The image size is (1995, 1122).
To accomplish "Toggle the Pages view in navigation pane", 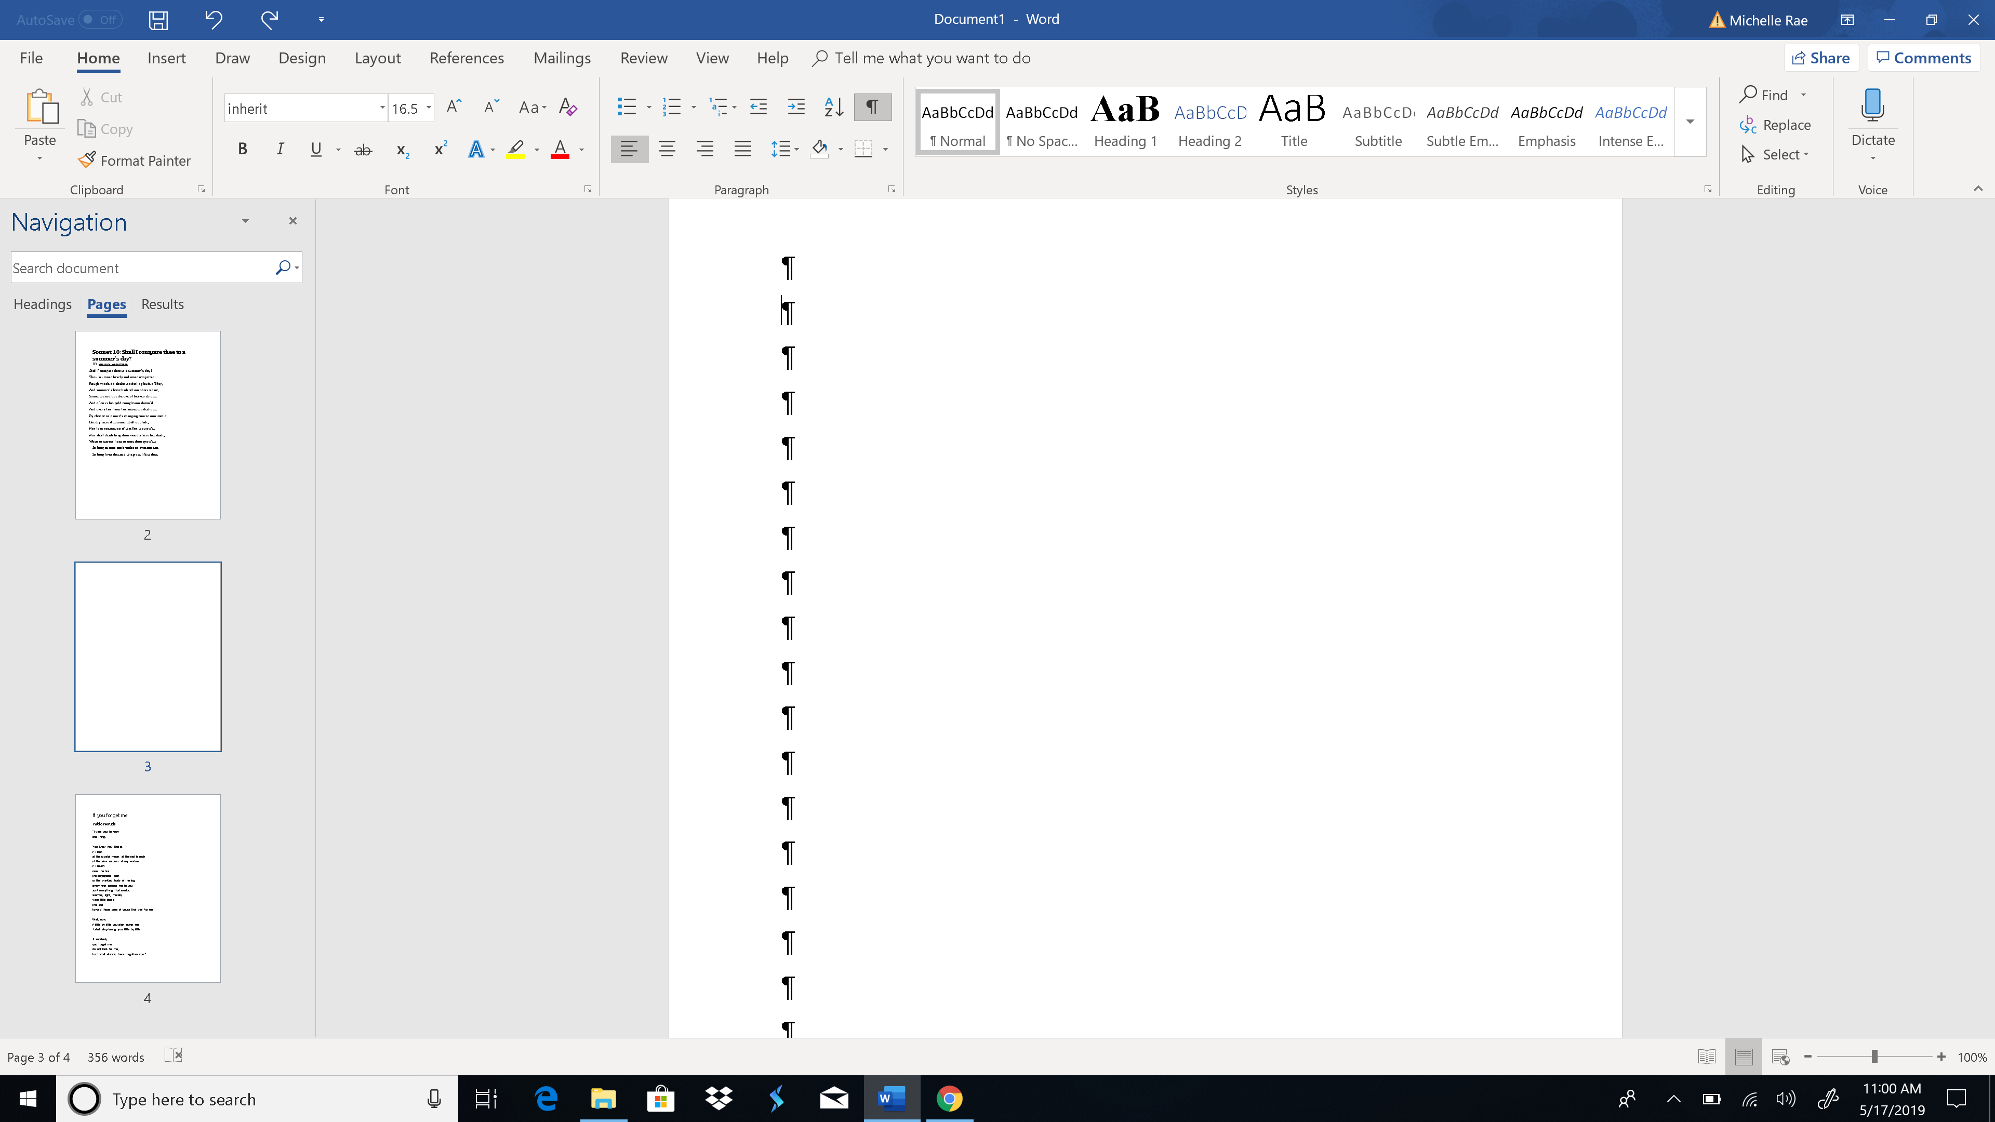I will click(107, 304).
